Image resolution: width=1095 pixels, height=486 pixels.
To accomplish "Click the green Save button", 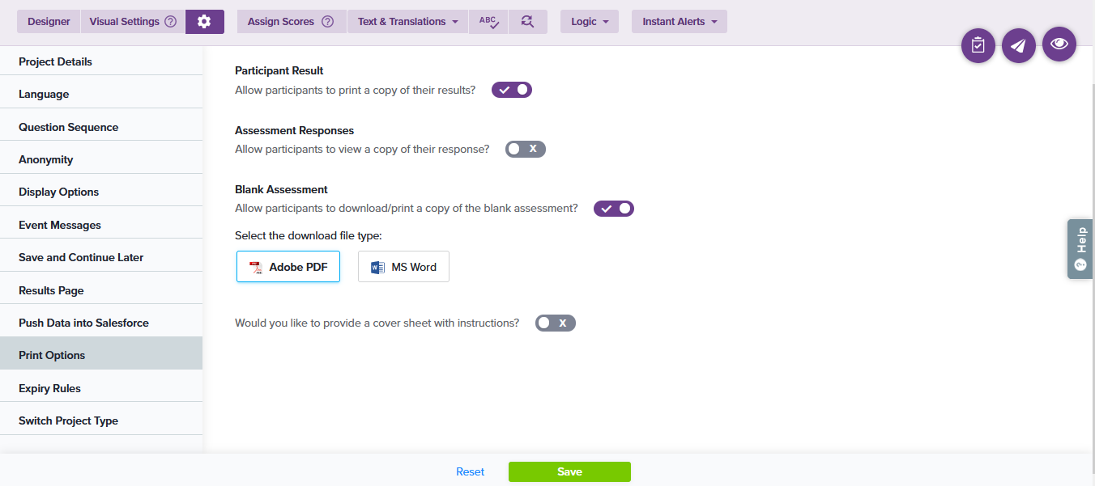I will (x=569, y=471).
